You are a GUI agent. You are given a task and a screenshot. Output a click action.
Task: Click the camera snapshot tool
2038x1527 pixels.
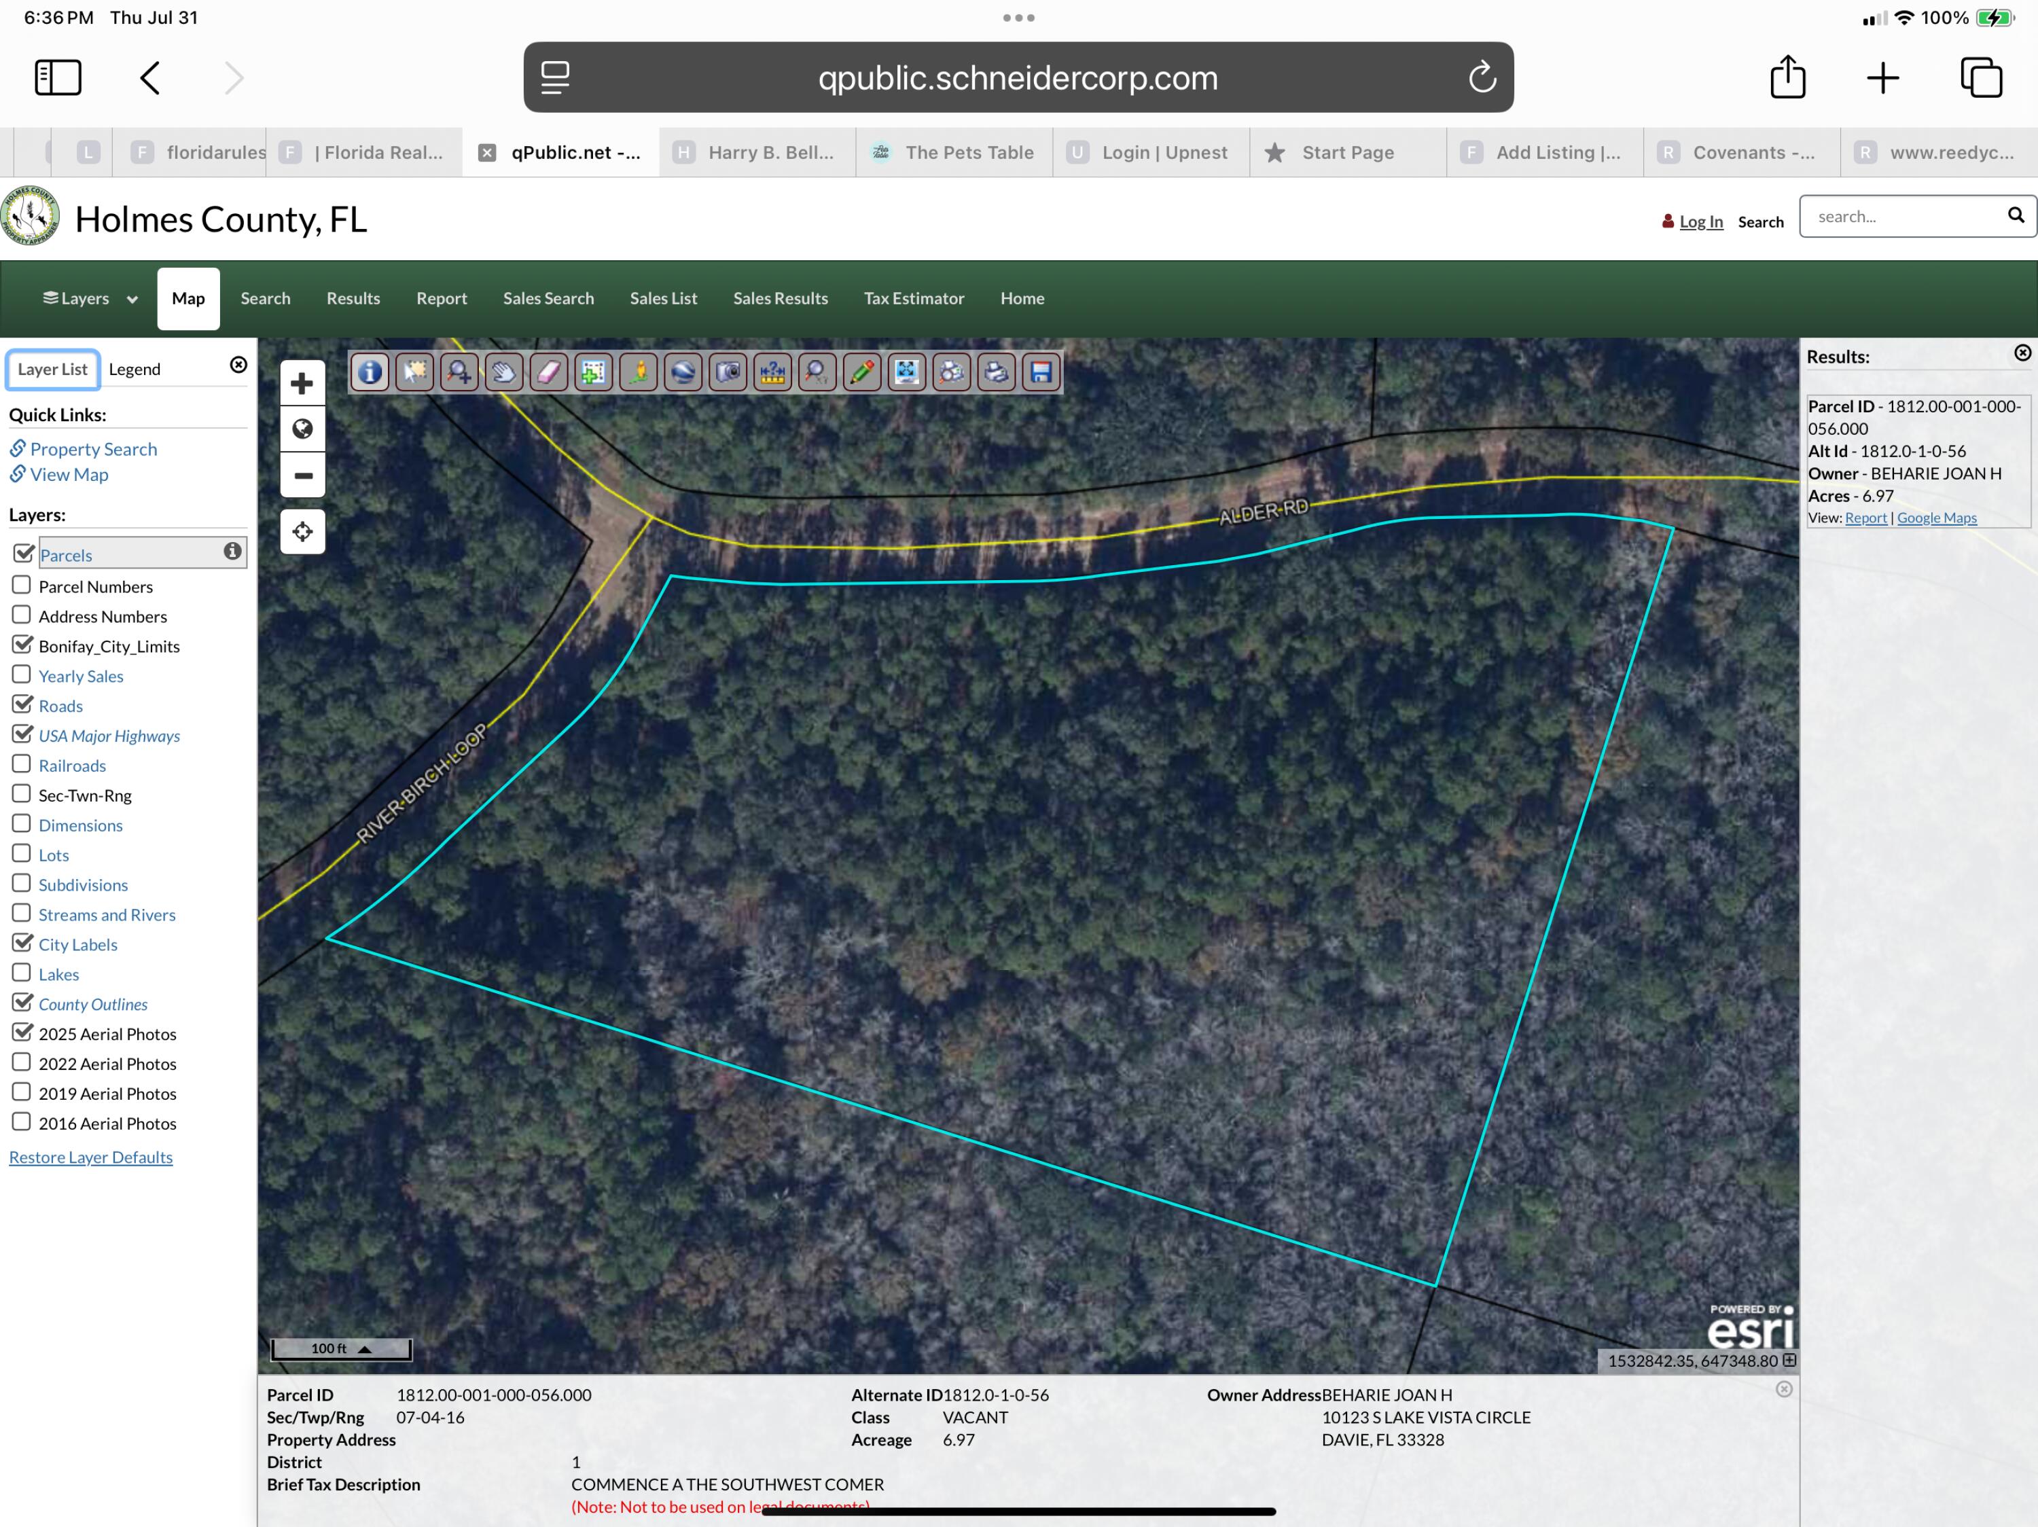(728, 372)
